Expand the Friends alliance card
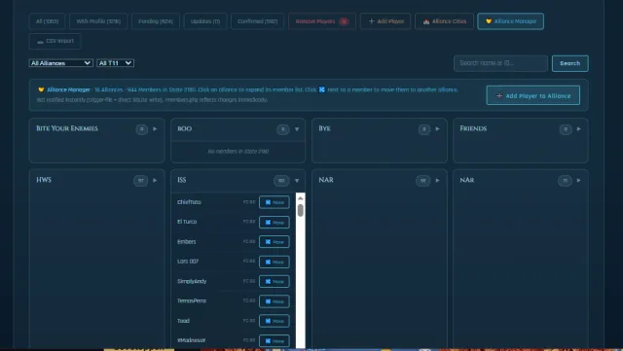The height and width of the screenshot is (351, 623). click(579, 129)
